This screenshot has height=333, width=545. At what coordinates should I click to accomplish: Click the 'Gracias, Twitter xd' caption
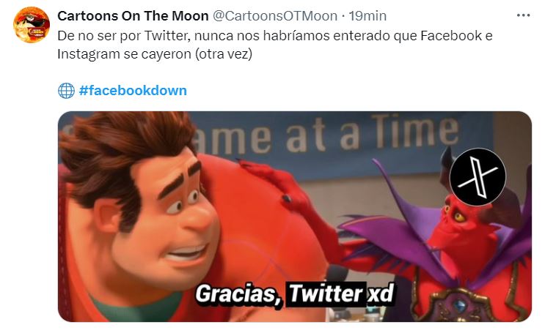point(295,294)
